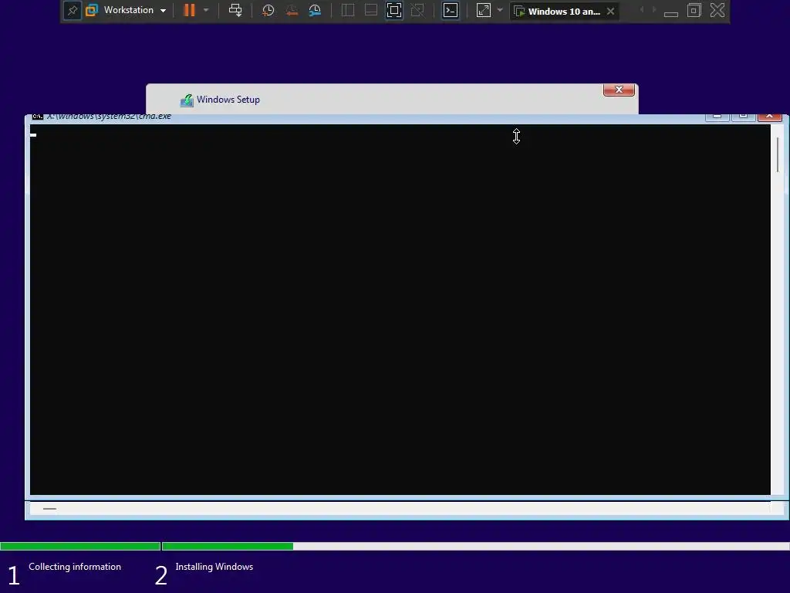Image resolution: width=790 pixels, height=593 pixels.
Task: Click the Unity mode icon
Action: (417, 10)
